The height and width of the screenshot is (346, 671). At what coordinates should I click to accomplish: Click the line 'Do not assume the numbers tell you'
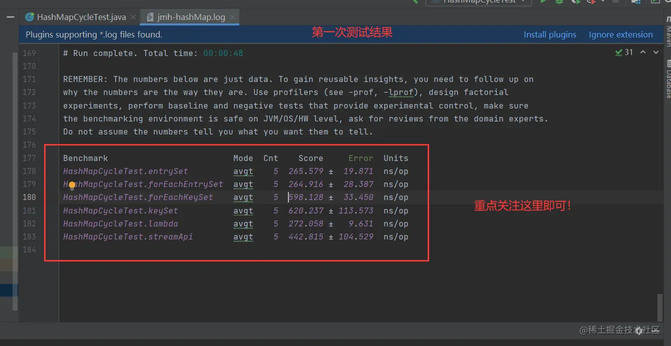point(218,131)
